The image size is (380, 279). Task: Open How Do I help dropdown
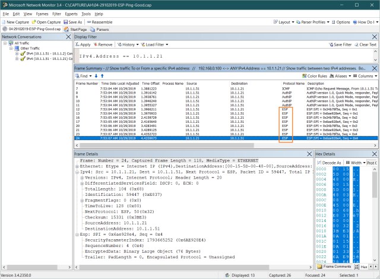[365, 22]
